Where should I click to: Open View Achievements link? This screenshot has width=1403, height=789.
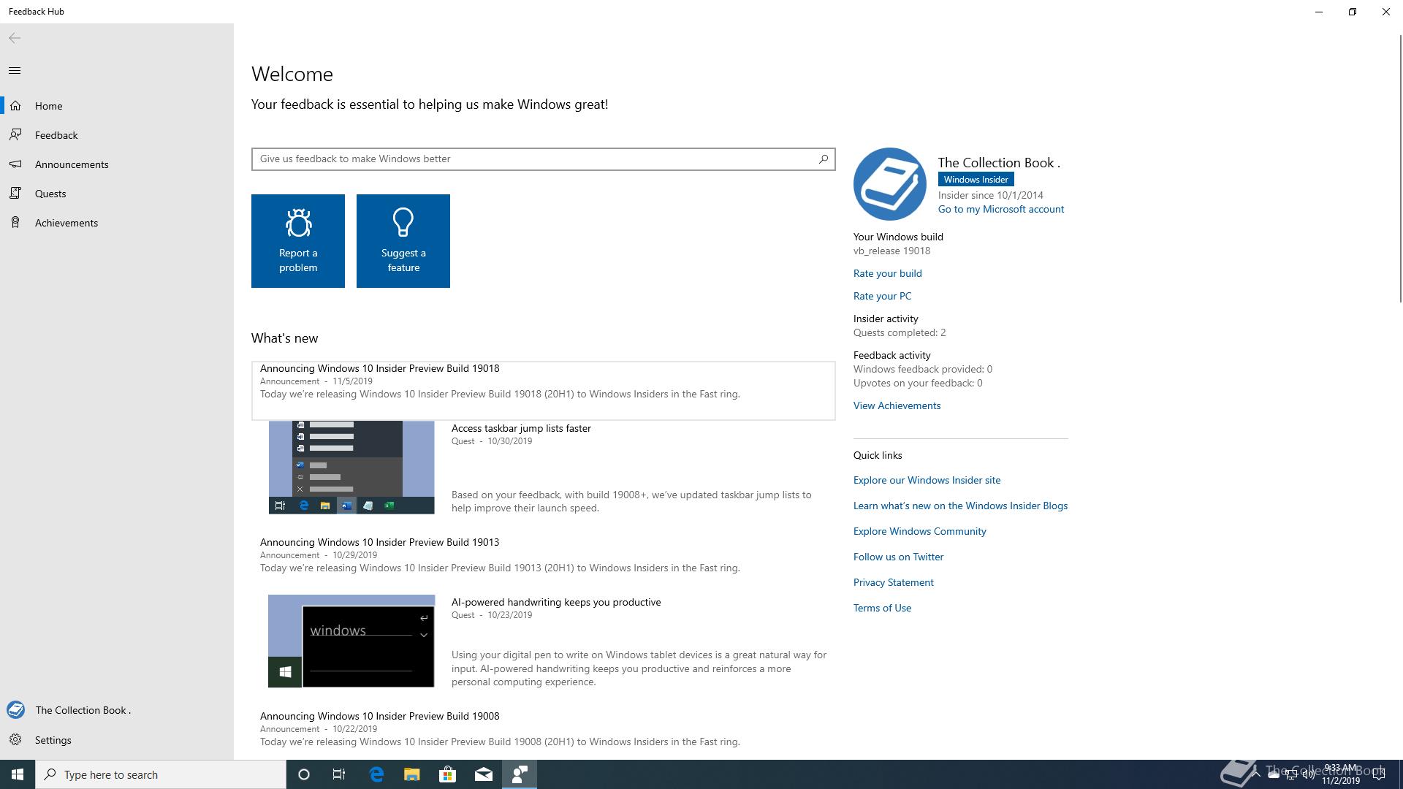pyautogui.click(x=897, y=405)
